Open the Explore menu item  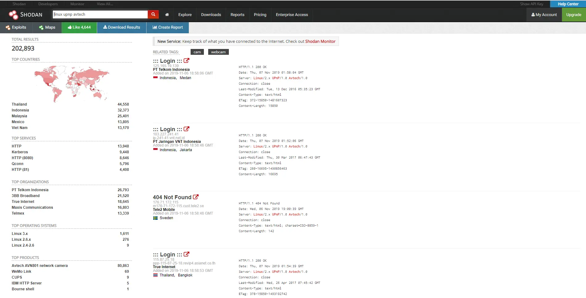pyautogui.click(x=185, y=15)
